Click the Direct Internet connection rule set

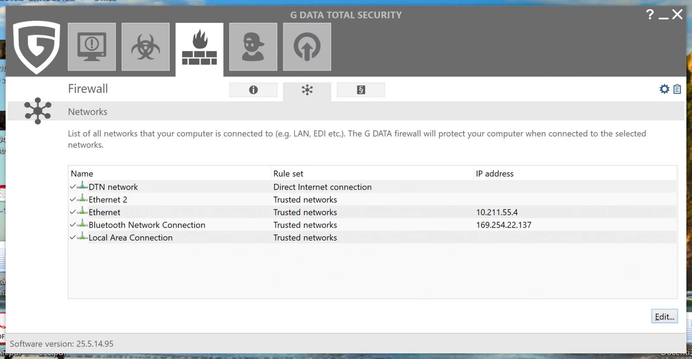pyautogui.click(x=323, y=187)
